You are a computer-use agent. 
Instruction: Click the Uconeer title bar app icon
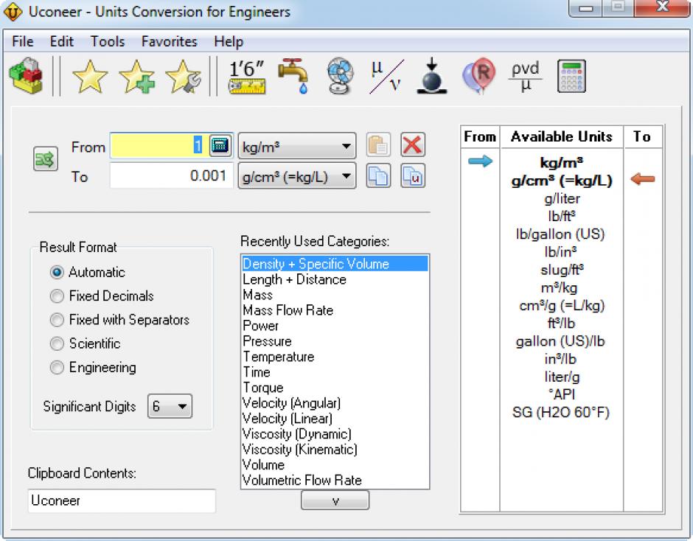[13, 12]
